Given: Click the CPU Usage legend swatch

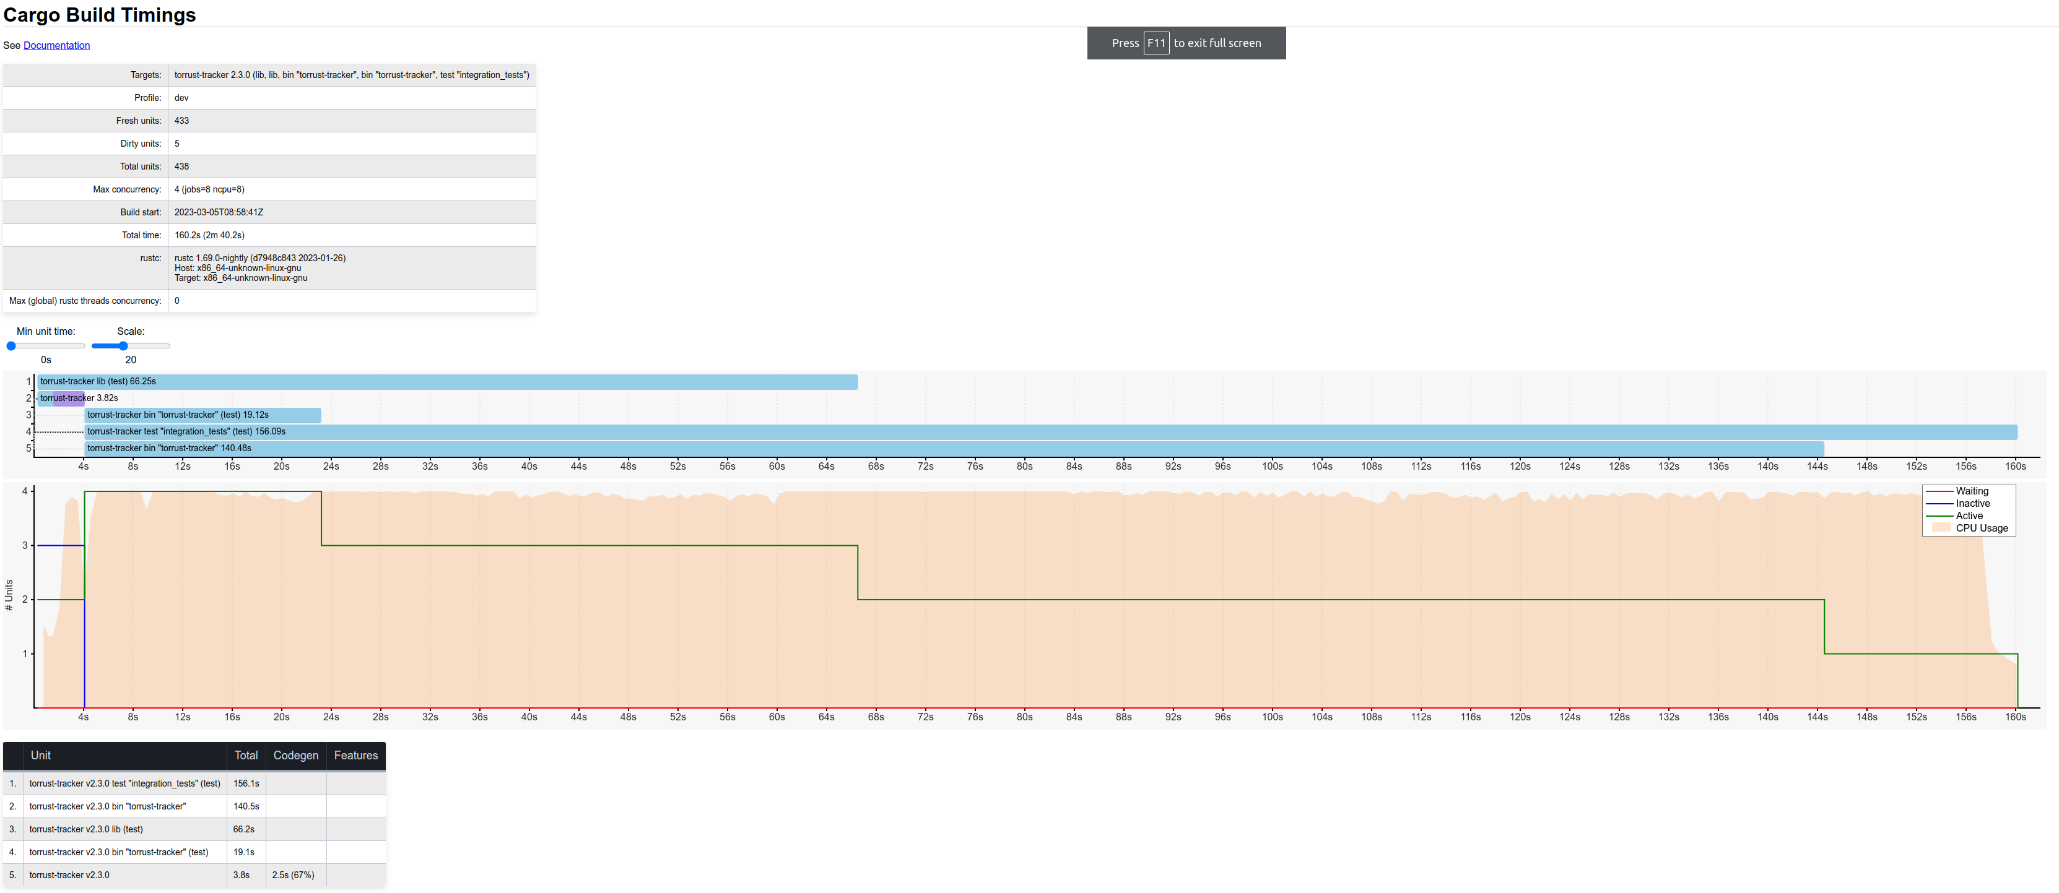Looking at the screenshot, I should click(1941, 528).
